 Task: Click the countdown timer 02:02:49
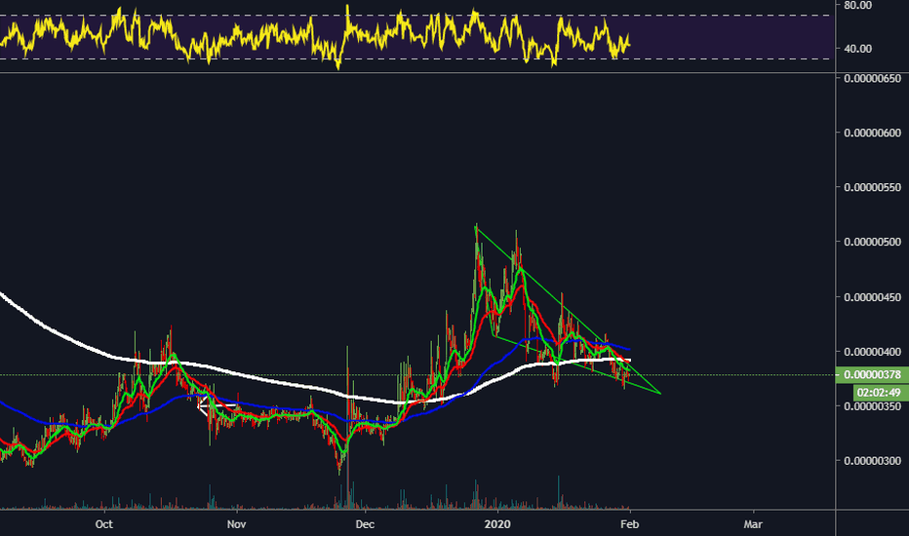coord(879,393)
